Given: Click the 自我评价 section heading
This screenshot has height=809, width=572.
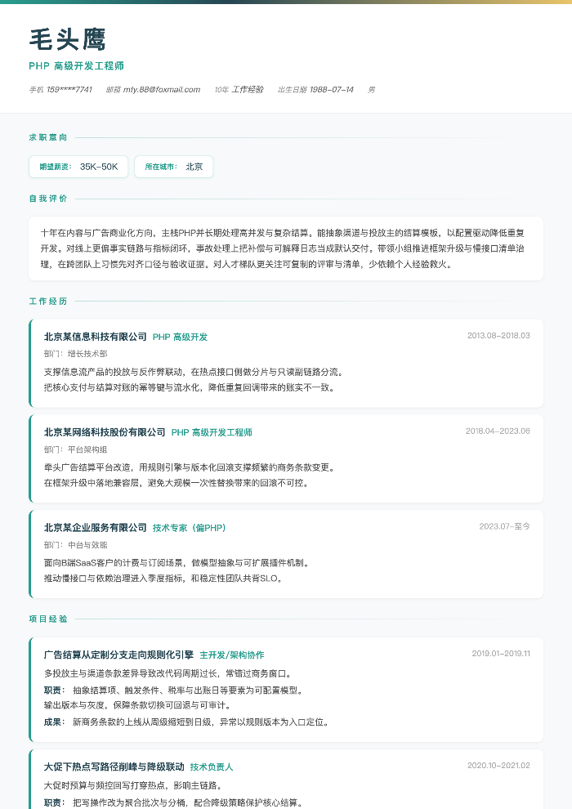Looking at the screenshot, I should pos(48,198).
